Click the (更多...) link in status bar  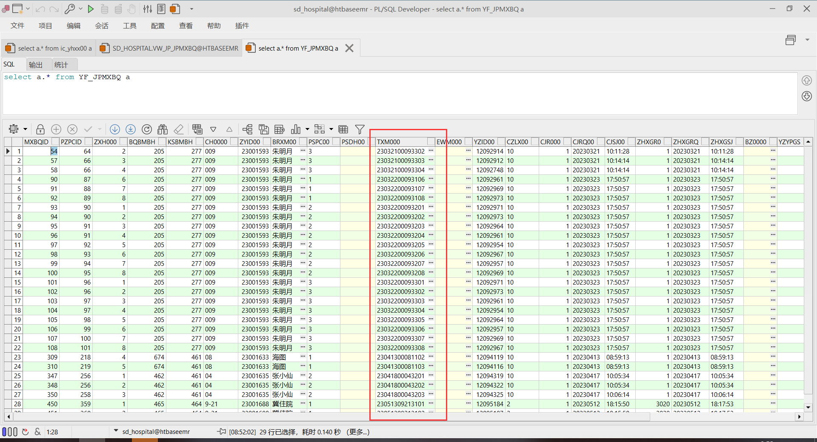pos(358,432)
